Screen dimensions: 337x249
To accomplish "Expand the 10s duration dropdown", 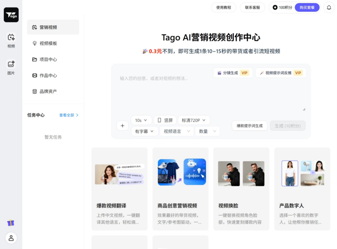I will [141, 120].
